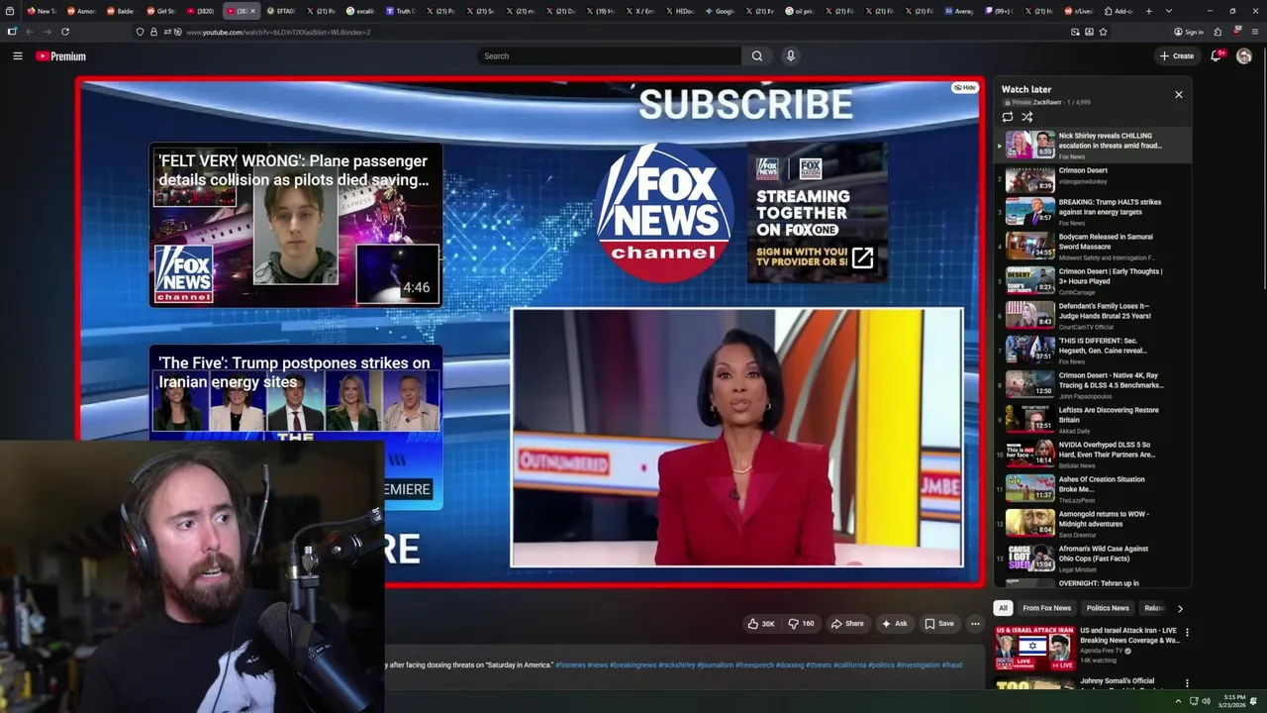Open the YouTube guide hamburger menu
Screen dimensions: 1267x713
point(17,56)
